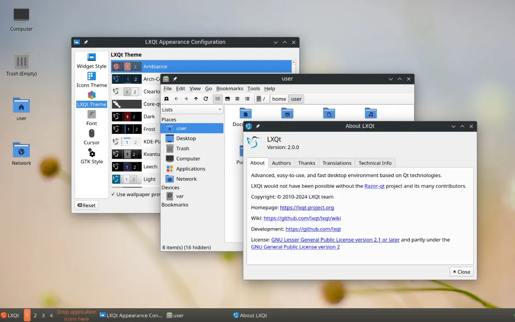Toggle pin on the About LXQt title bar
The width and height of the screenshot is (515, 322).
(257, 126)
